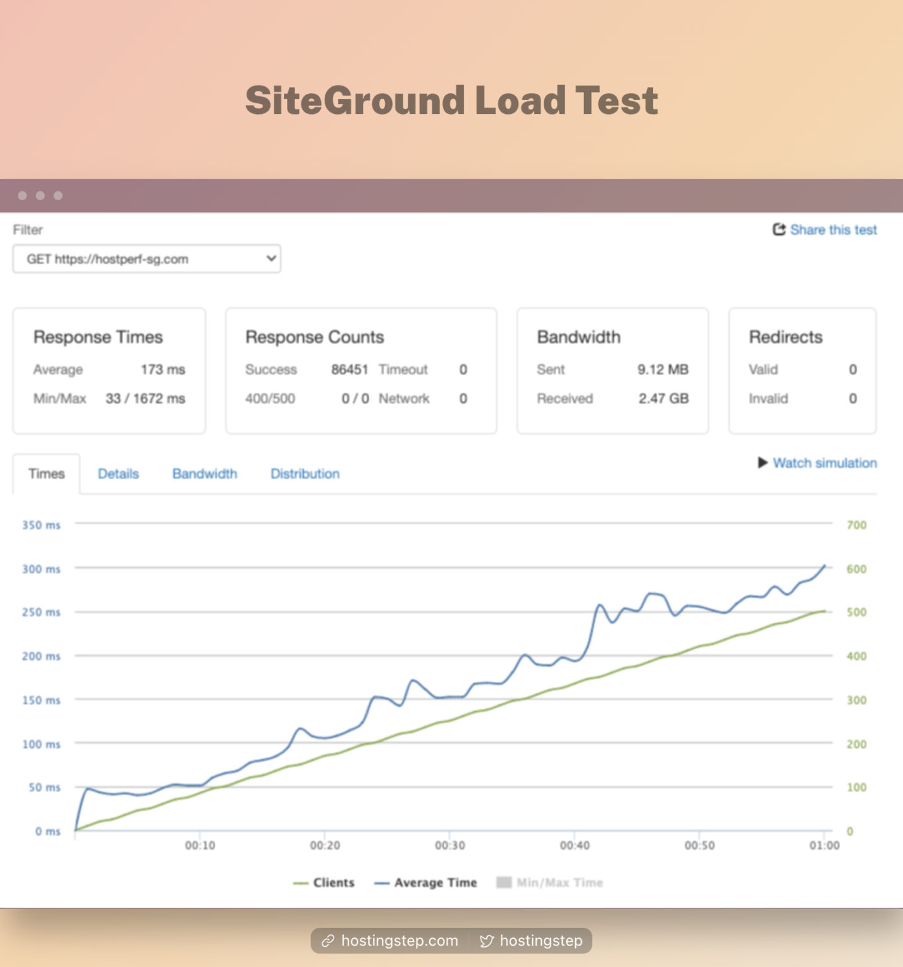Open the hostingstep.com link in footer
Screen dimensions: 903x967
(x=399, y=941)
